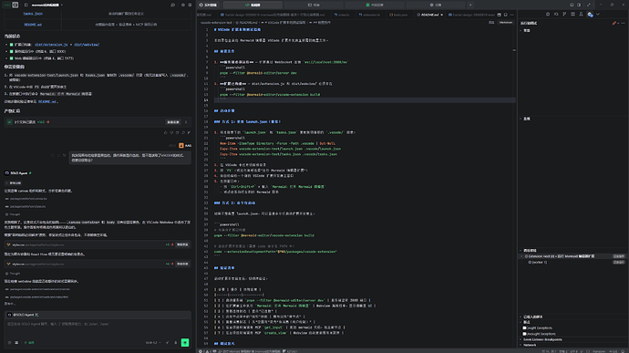Switch to the code editor tab at the top
The height and width of the screenshot is (353, 629).
tap(253, 5)
